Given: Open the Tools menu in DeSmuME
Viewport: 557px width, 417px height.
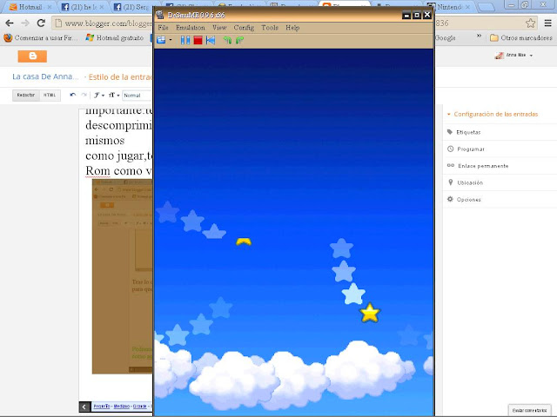Looking at the screenshot, I should [270, 27].
